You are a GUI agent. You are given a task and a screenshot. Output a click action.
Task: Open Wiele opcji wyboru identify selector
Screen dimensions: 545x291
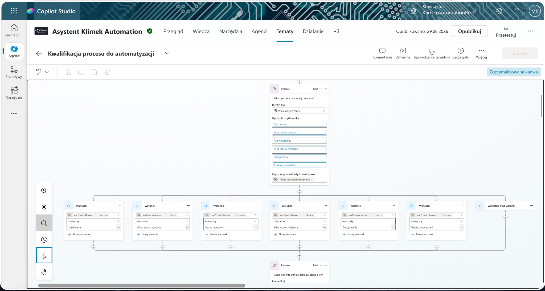point(299,111)
